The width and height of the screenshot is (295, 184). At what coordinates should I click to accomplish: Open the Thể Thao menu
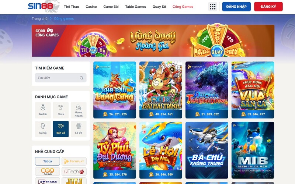coord(72,7)
